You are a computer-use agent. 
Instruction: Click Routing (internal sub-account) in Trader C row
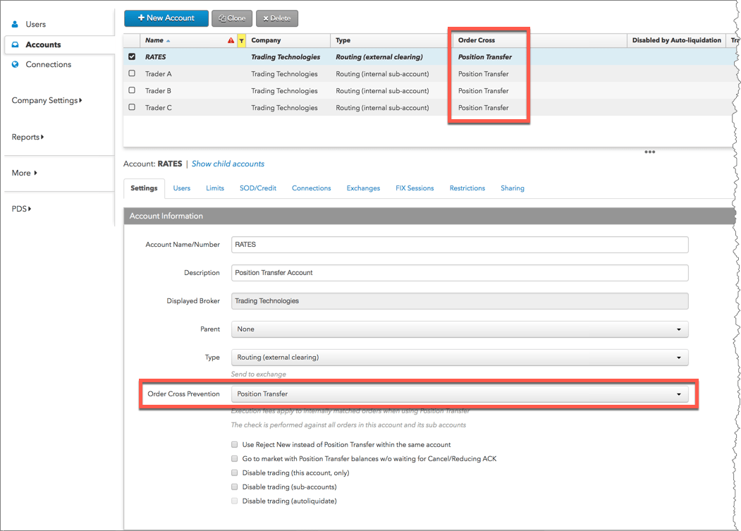[382, 108]
